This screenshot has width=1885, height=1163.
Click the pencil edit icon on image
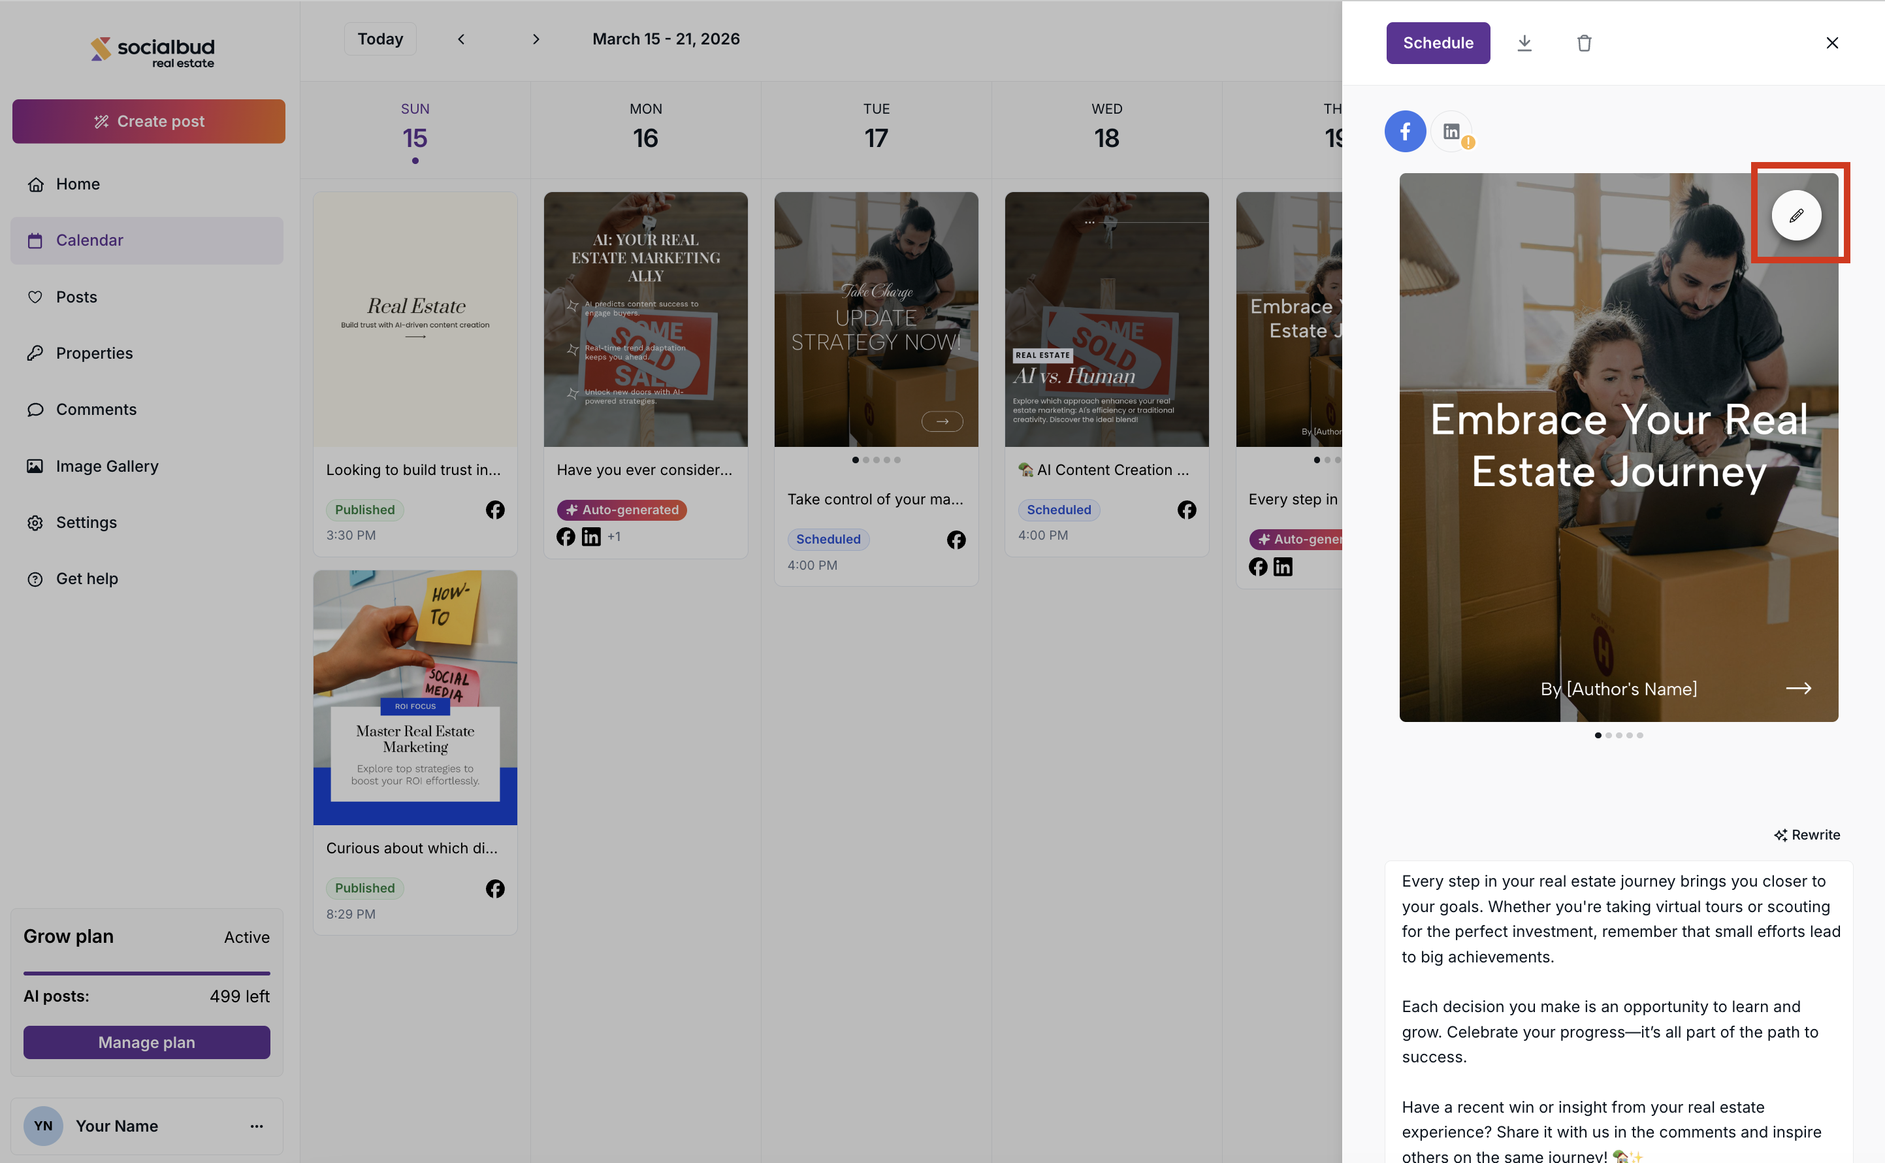[x=1796, y=216]
